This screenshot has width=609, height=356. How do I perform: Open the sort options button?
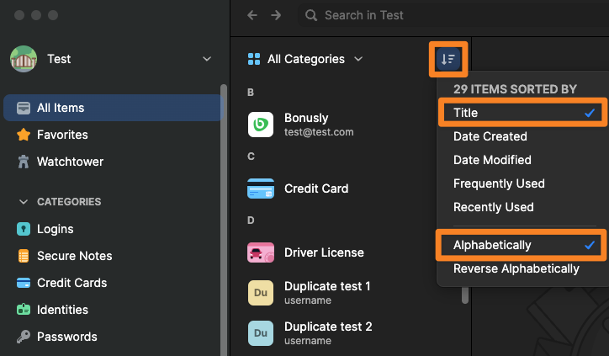[x=447, y=59]
